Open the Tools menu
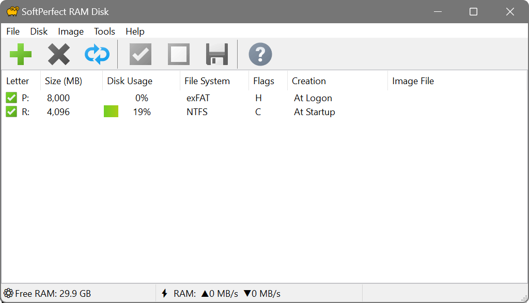Image resolution: width=529 pixels, height=303 pixels. [x=104, y=31]
